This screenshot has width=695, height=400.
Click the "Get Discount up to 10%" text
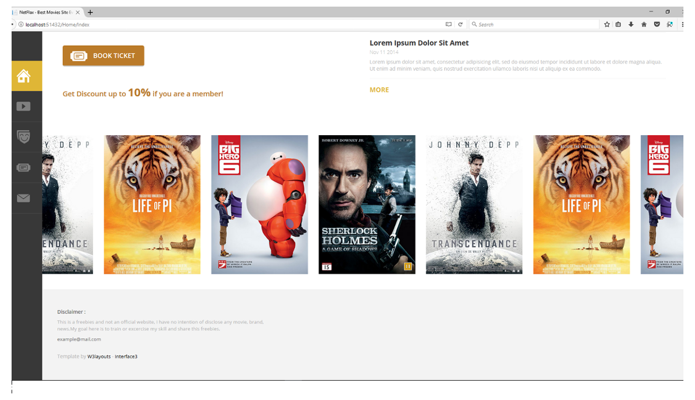107,93
